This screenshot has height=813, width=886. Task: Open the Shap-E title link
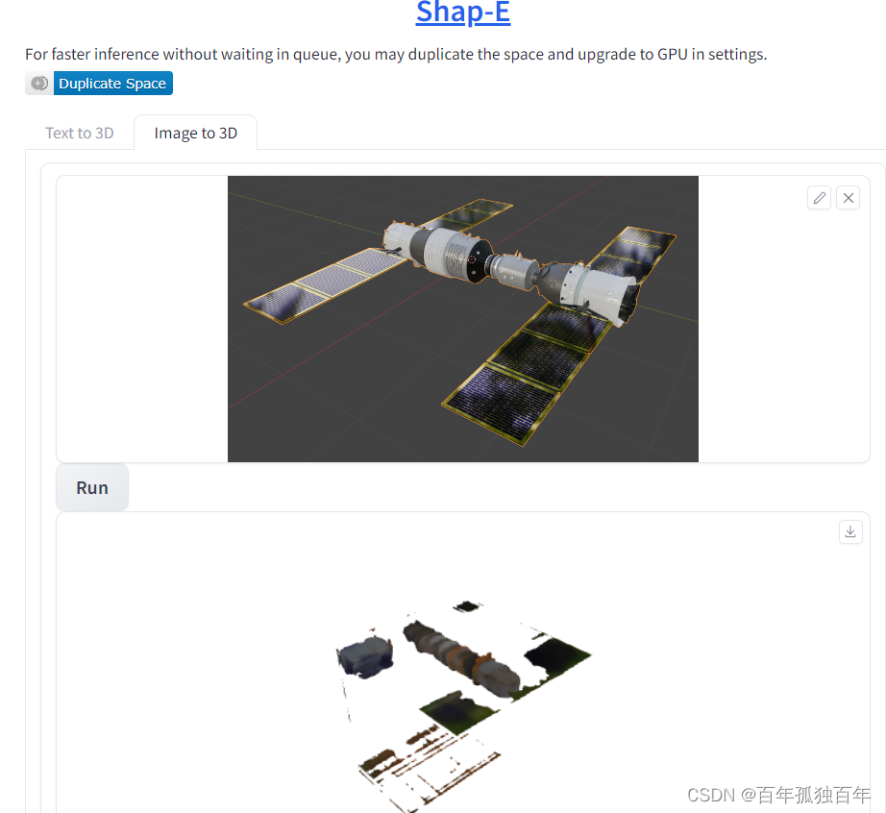click(x=463, y=12)
